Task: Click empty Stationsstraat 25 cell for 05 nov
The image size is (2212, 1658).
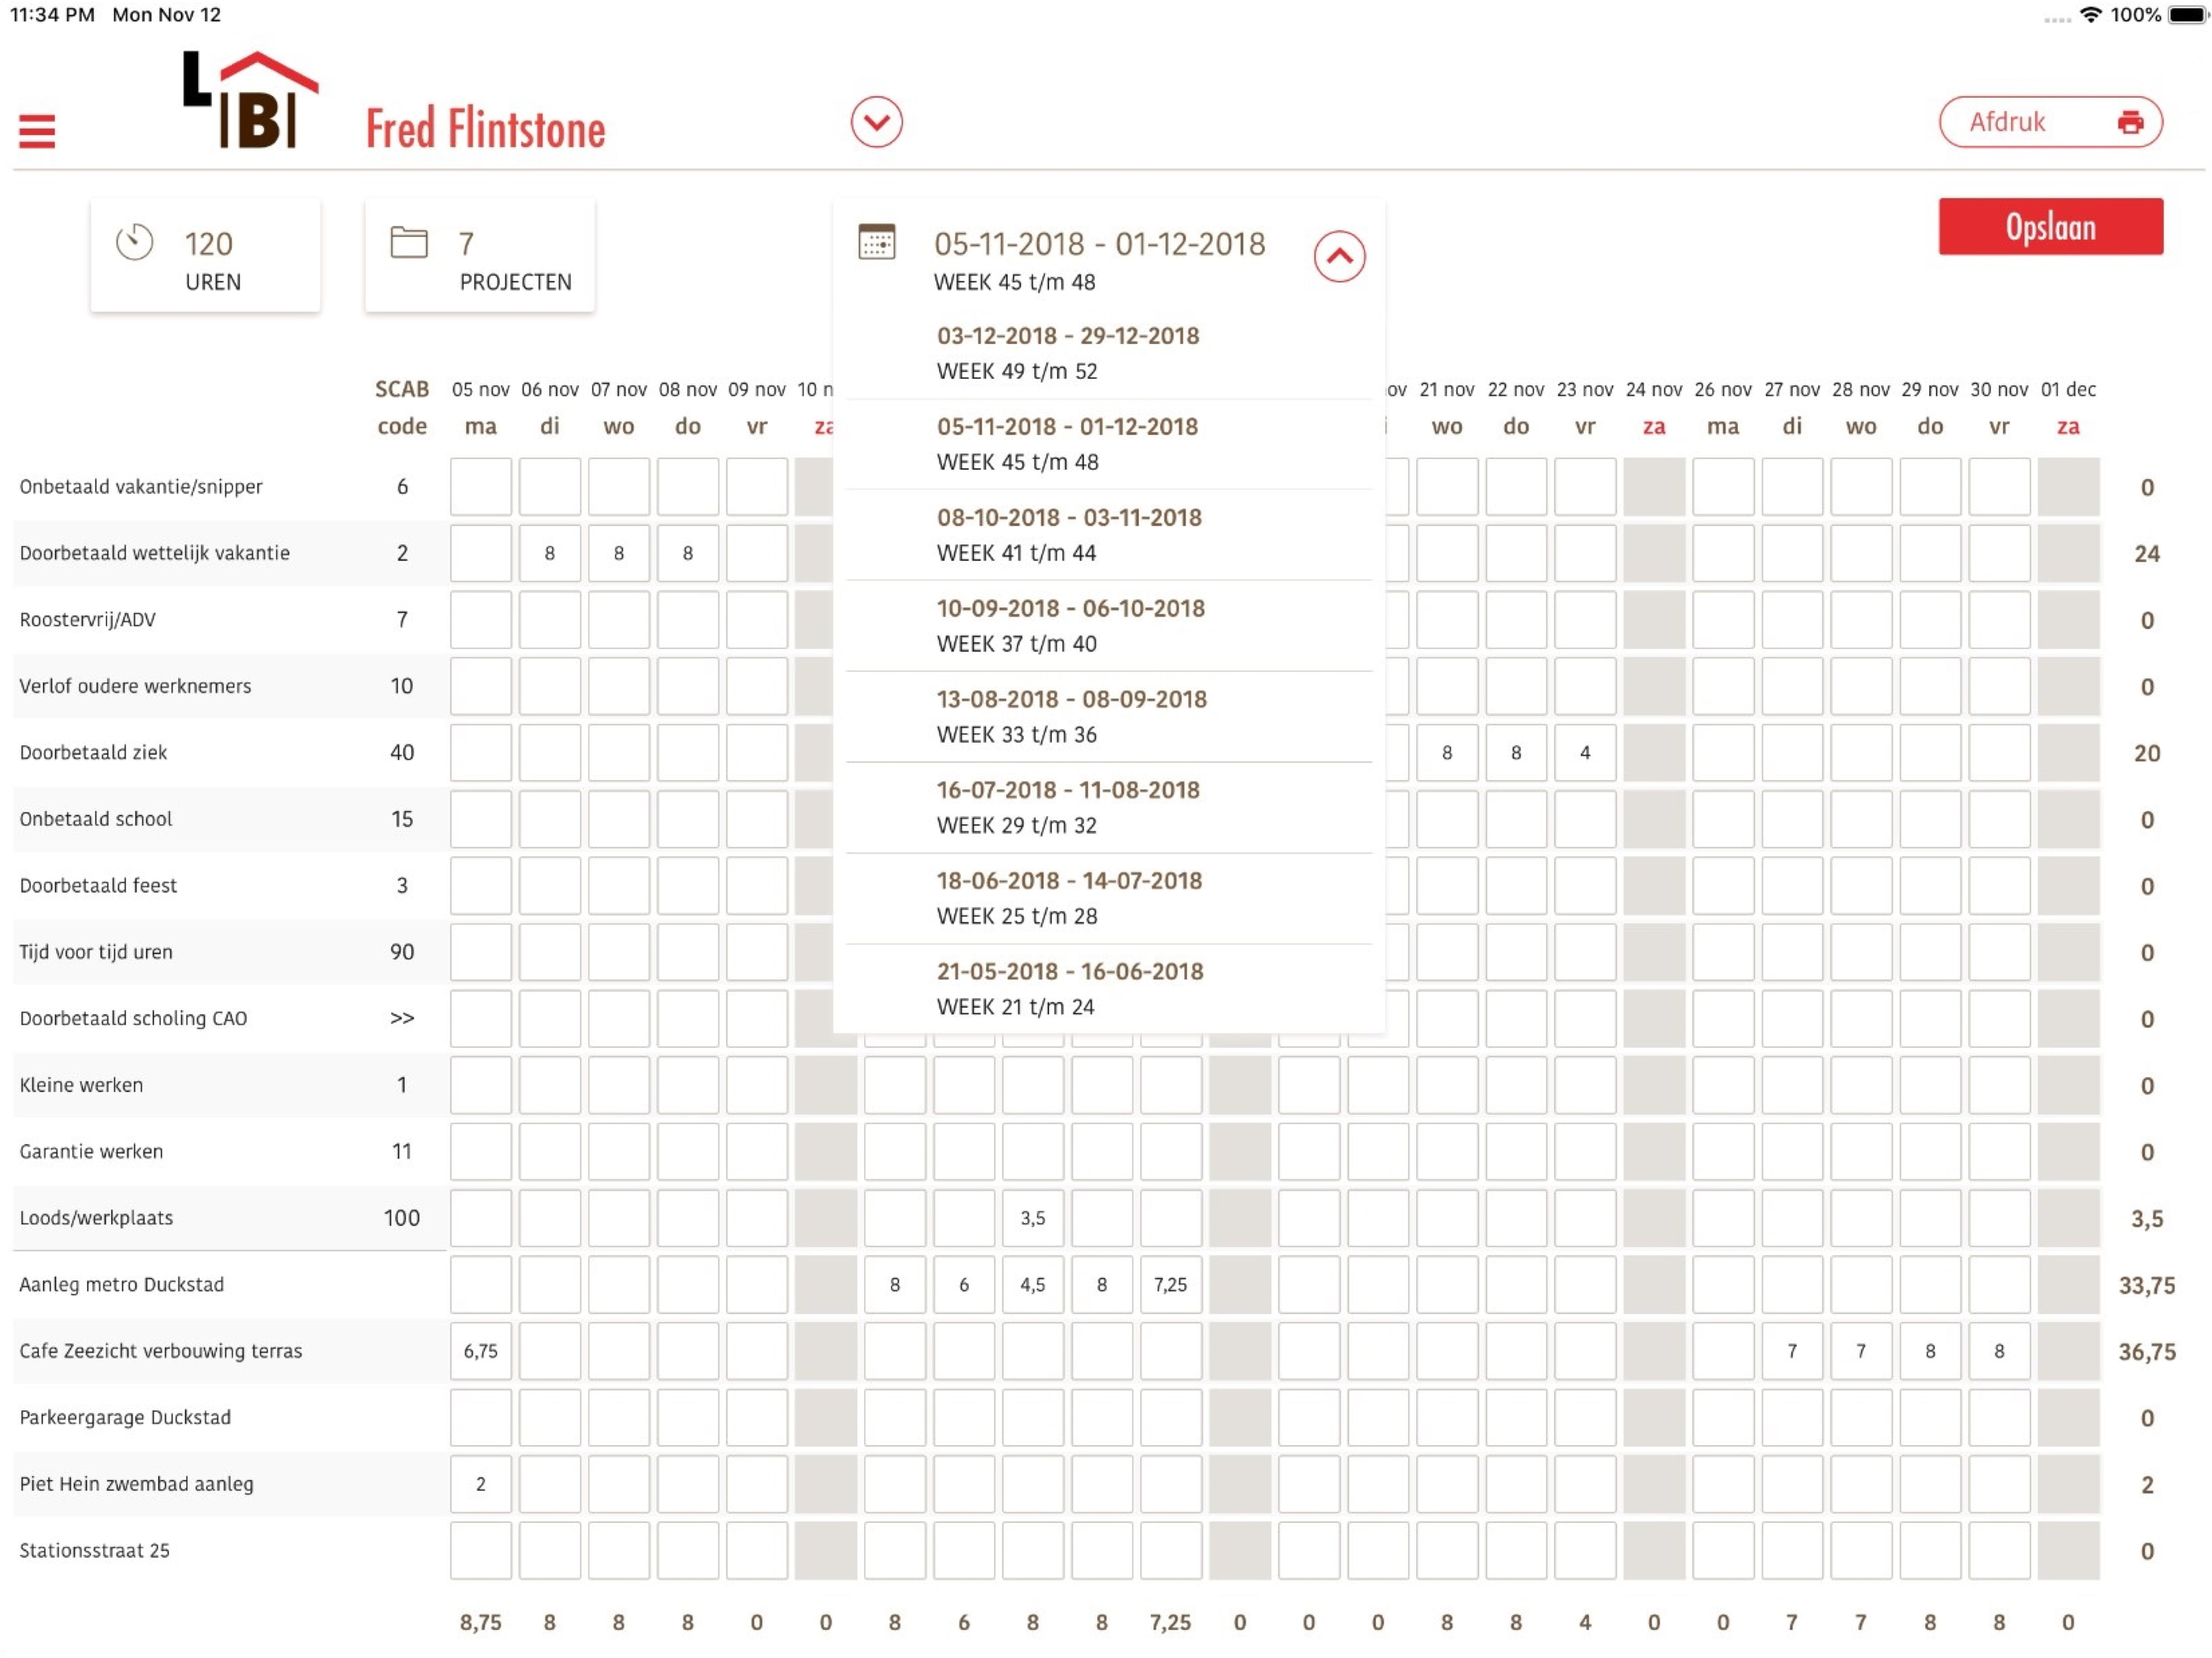Action: (480, 1550)
